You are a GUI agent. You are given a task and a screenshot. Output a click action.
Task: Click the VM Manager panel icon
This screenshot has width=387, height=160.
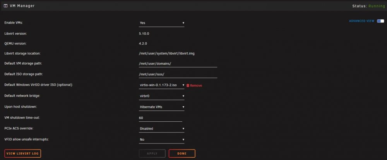coord(6,6)
